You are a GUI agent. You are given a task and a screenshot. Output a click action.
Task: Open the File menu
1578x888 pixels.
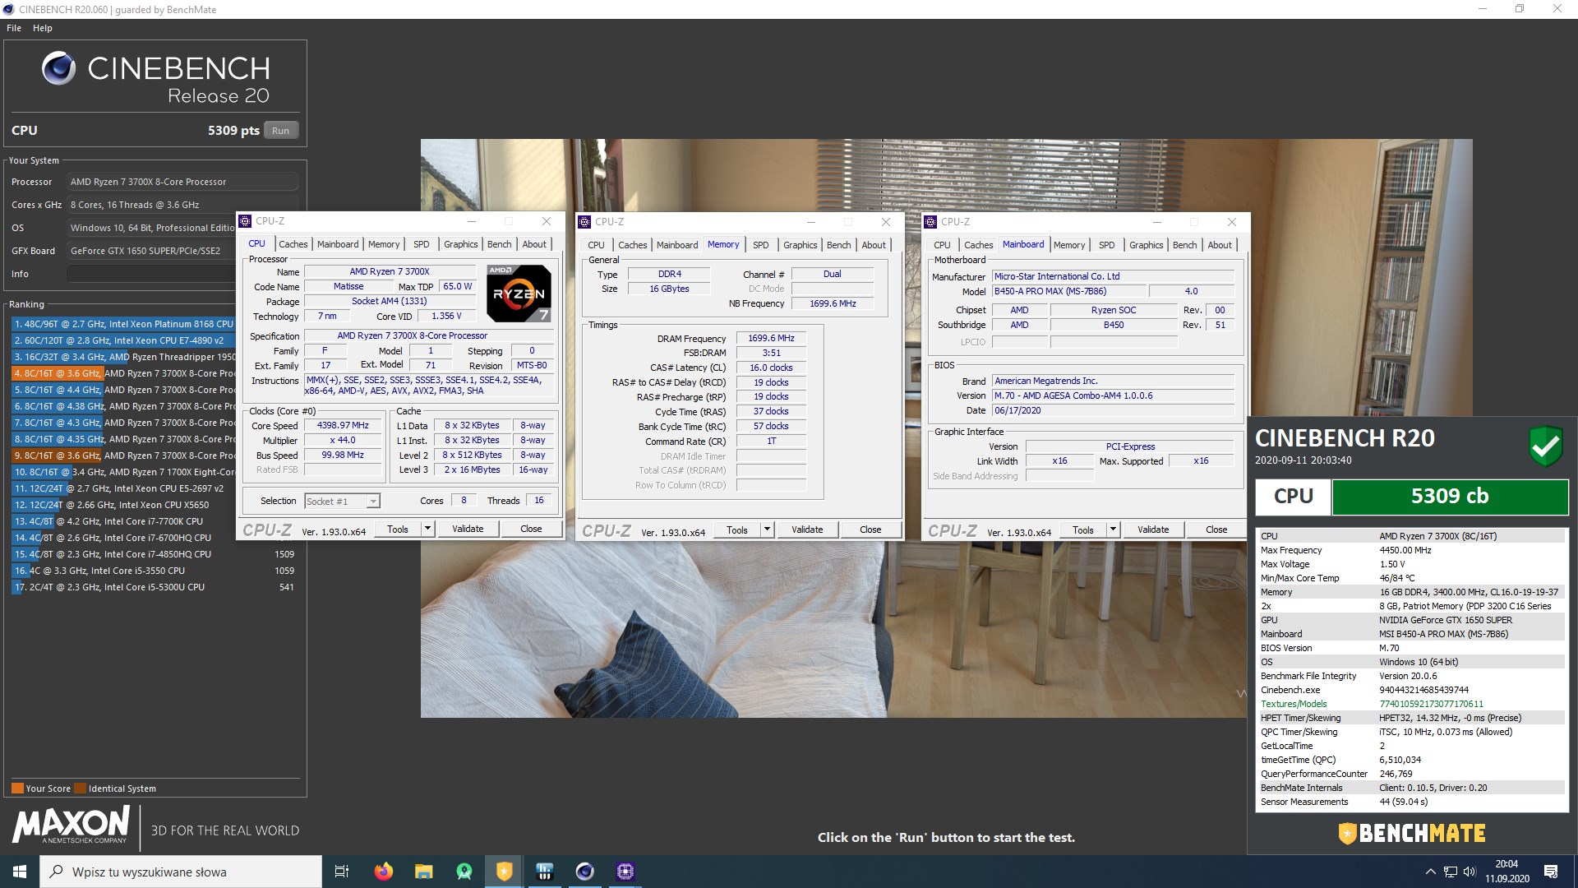[14, 28]
